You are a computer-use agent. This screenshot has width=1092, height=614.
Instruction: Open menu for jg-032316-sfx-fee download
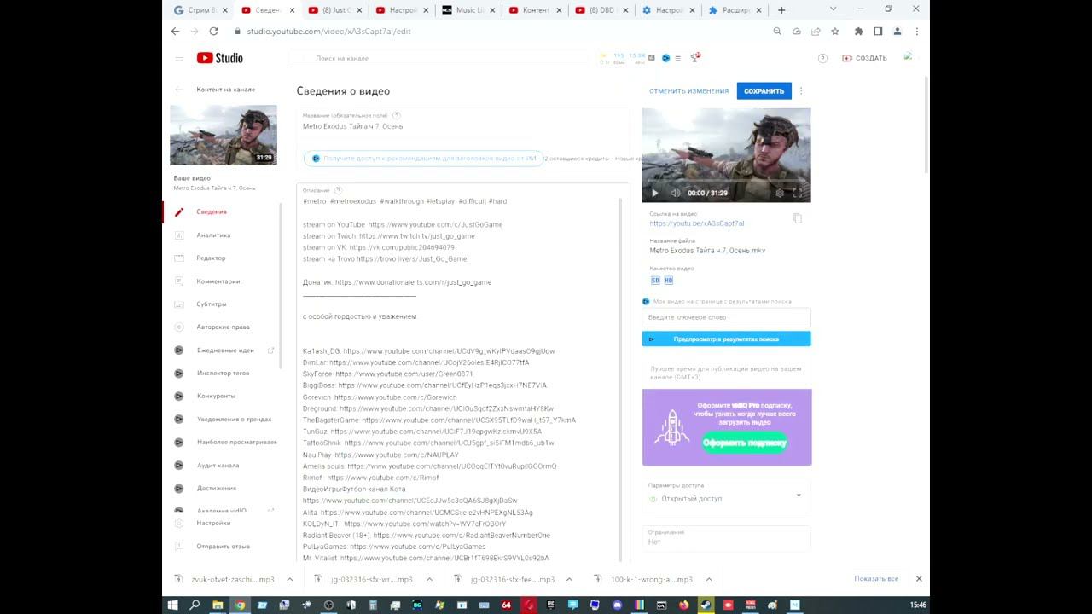click(569, 580)
